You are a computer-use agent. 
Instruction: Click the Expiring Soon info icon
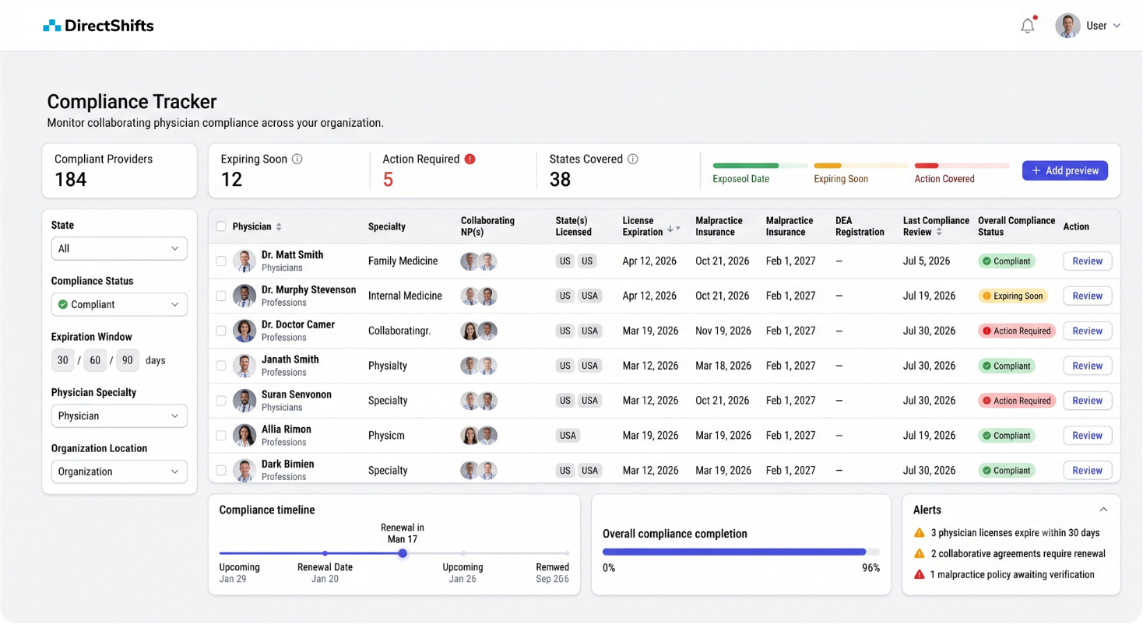coord(297,159)
